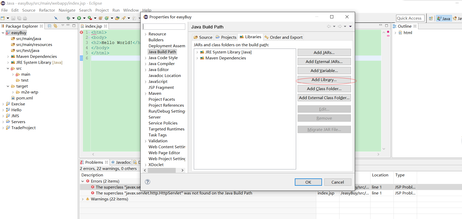Screen dimensions: 462x219
Task: Open the Debug dropdown arrow
Action: pos(73,18)
